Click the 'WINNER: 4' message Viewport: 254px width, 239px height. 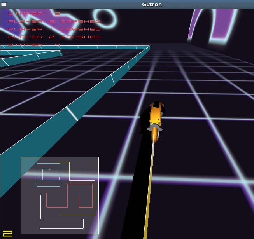coord(34,45)
